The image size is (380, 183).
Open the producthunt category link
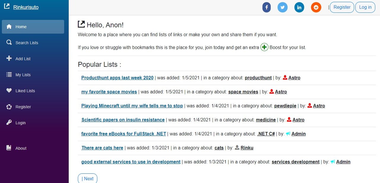[x=258, y=78]
